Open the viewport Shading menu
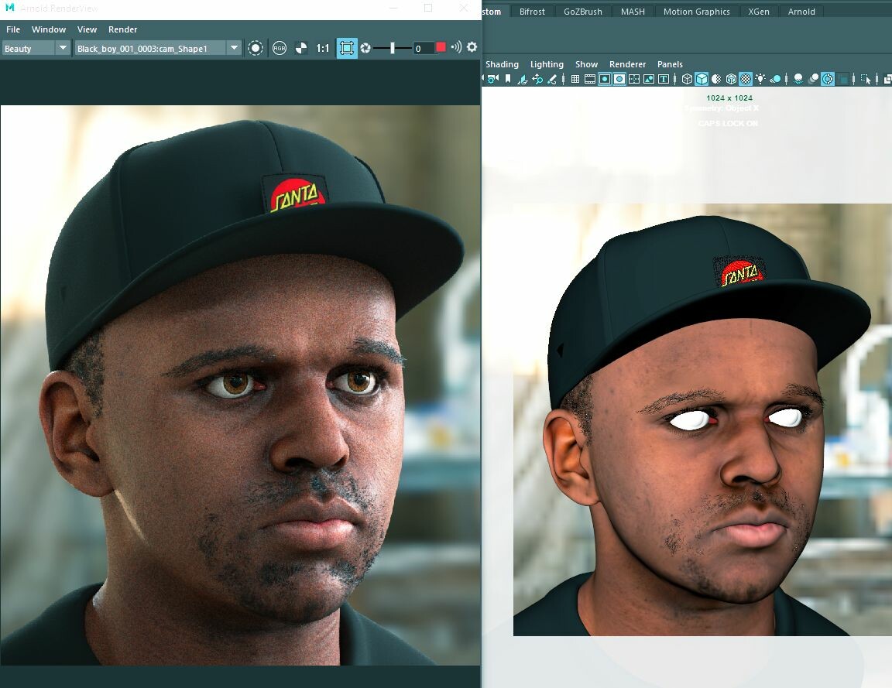 tap(502, 64)
